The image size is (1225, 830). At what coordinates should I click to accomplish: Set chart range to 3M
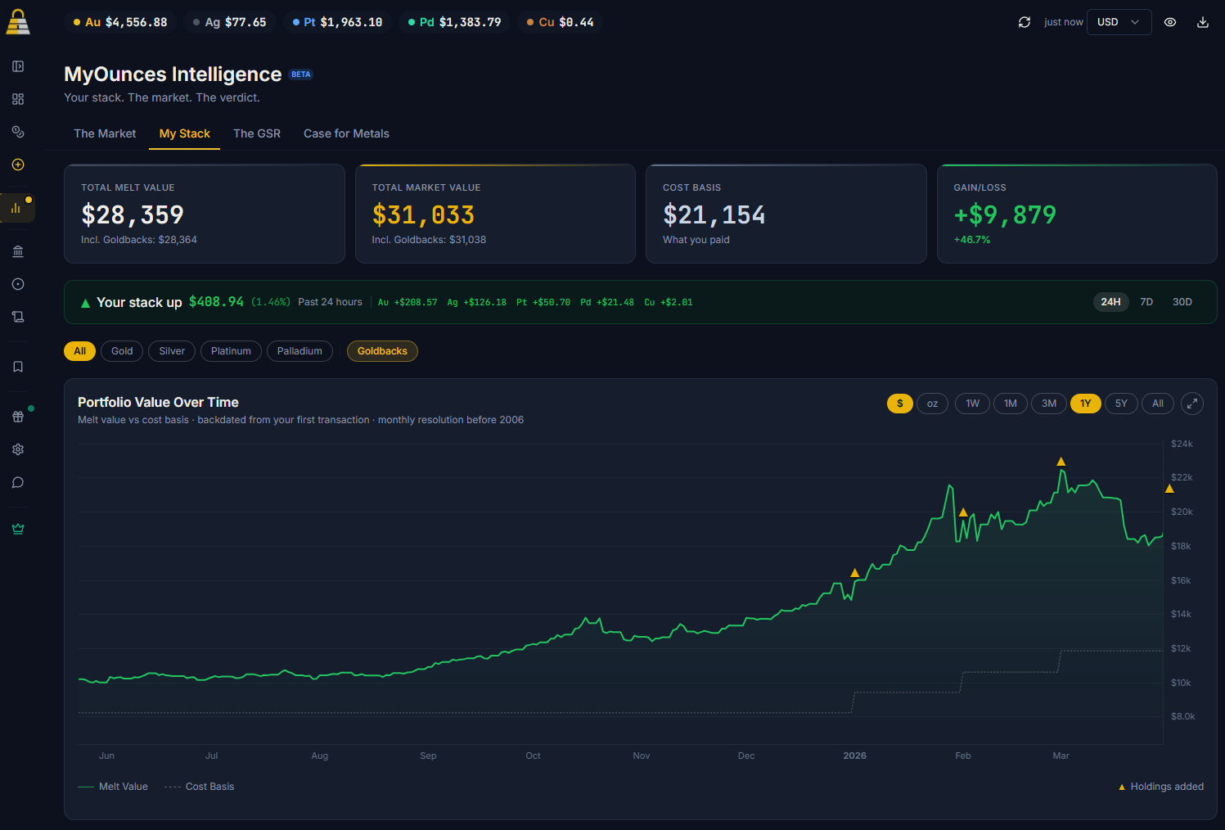1049,404
